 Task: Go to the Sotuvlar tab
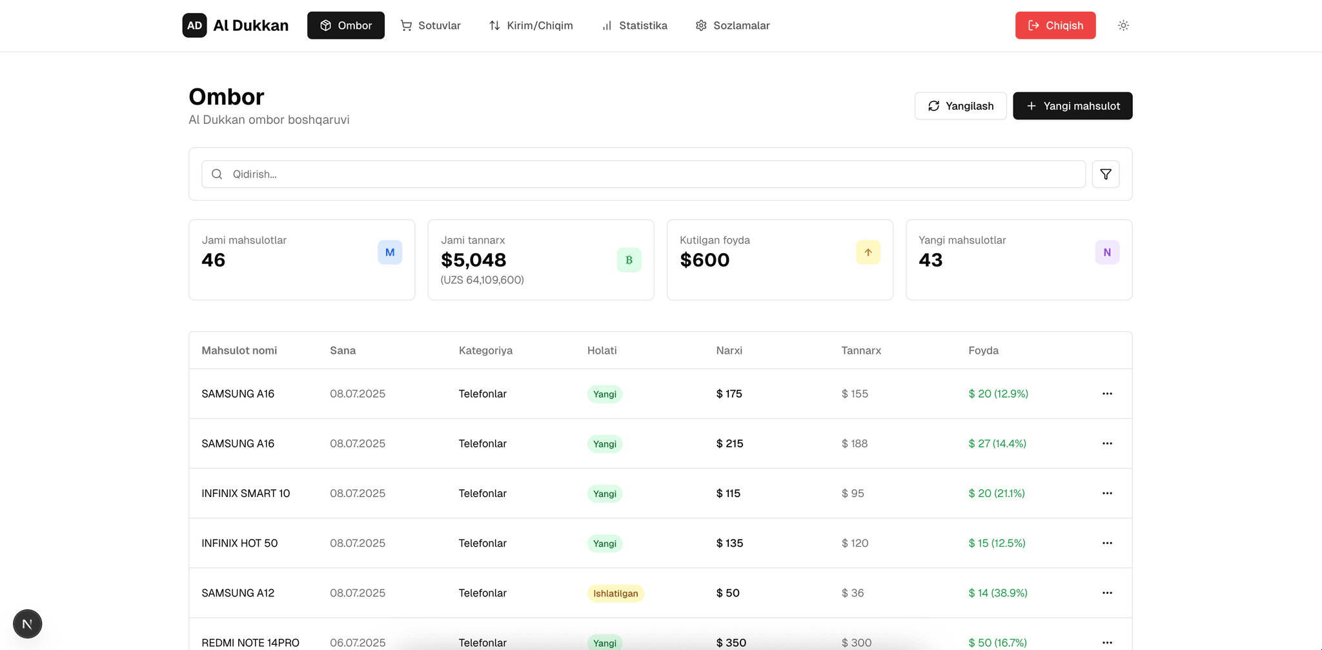431,26
